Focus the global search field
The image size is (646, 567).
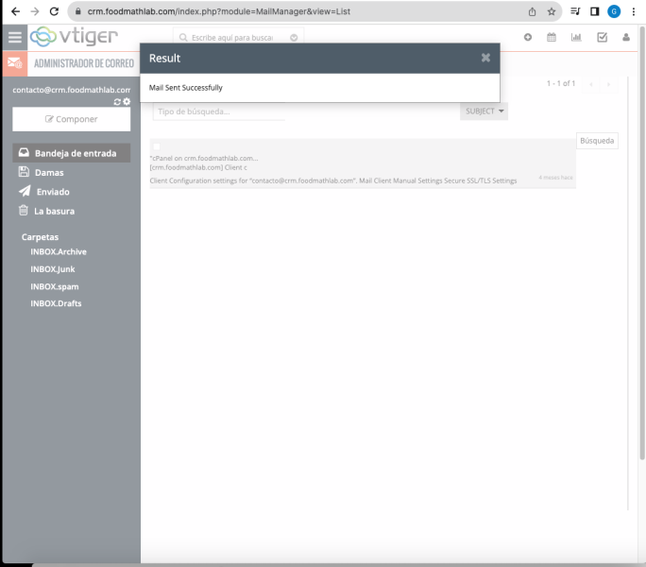point(232,38)
